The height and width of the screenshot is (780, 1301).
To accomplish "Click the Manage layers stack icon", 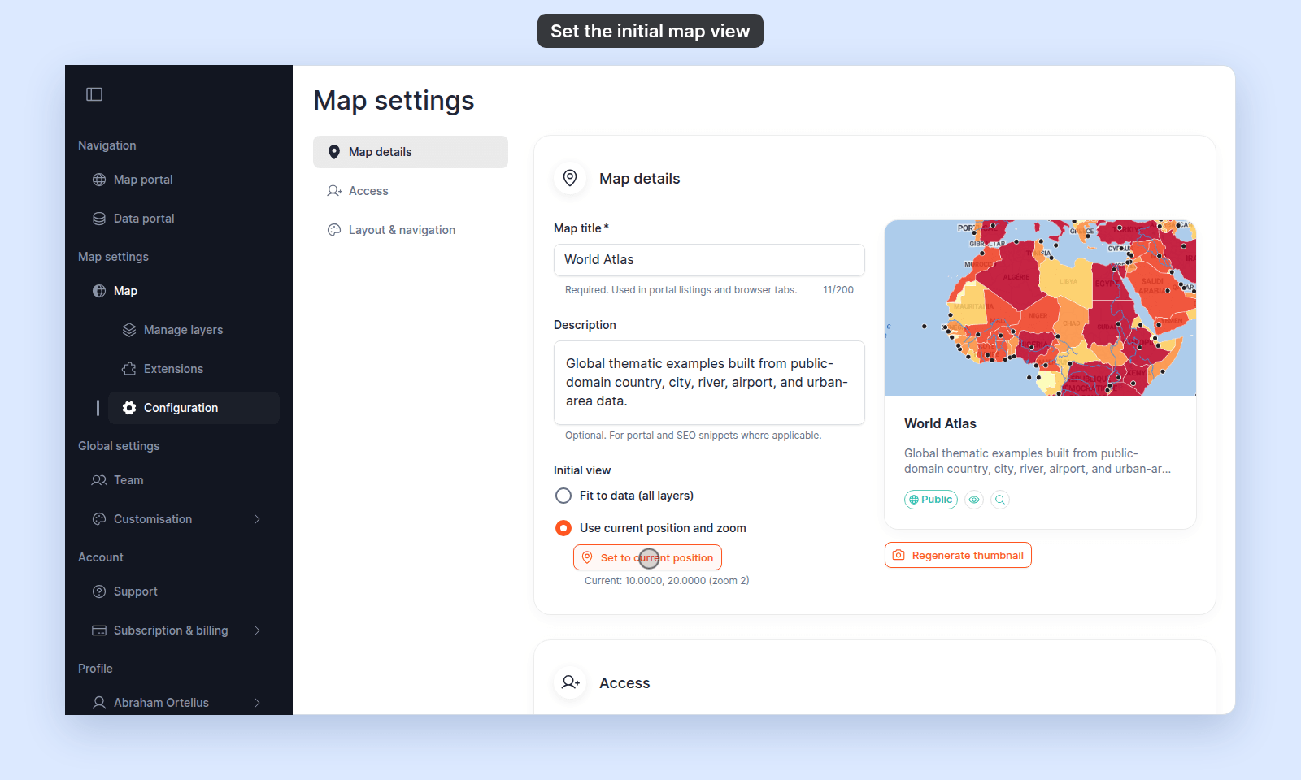I will 129,330.
